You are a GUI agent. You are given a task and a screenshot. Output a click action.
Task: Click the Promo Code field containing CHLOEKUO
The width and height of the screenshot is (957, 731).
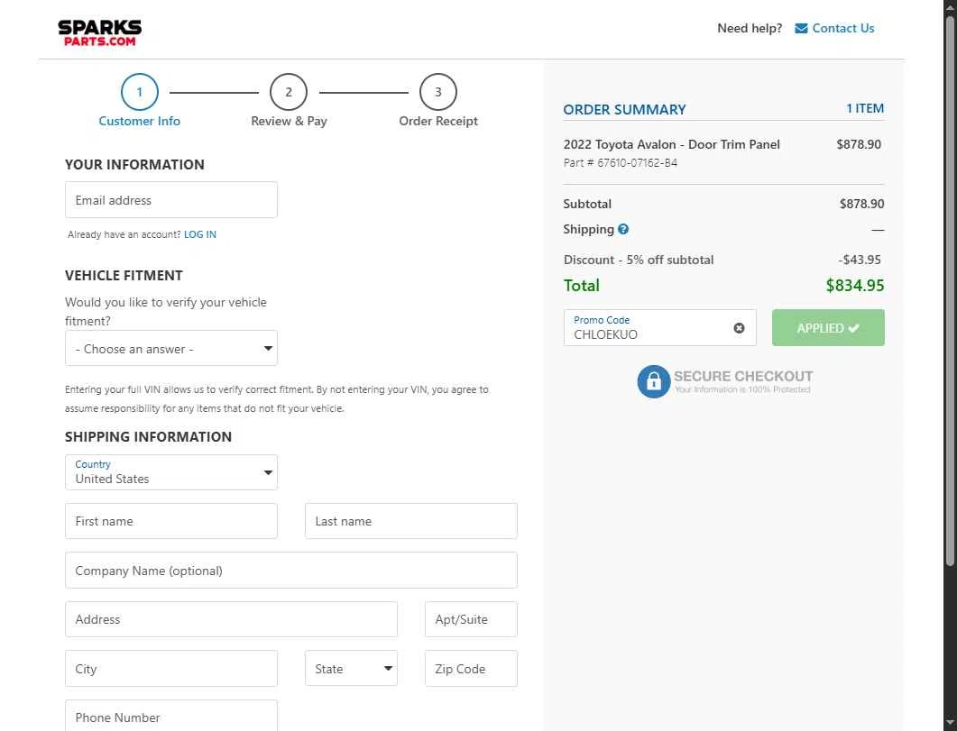pyautogui.click(x=659, y=328)
